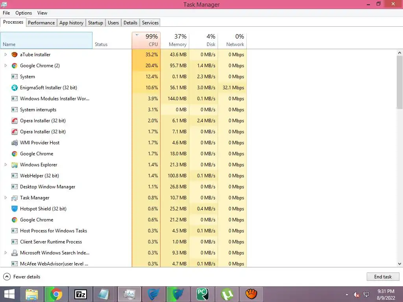Click the McAfee WebAdvisor process icon
This screenshot has height=302, width=403.
pyautogui.click(x=15, y=264)
